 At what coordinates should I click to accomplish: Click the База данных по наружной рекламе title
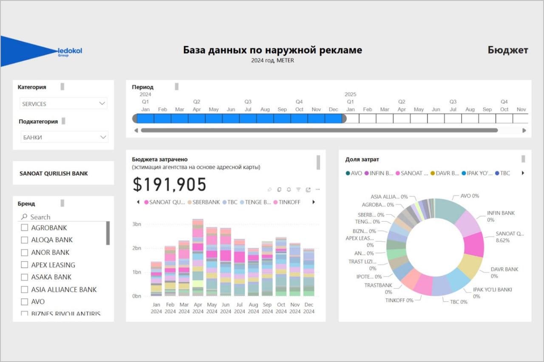tap(272, 50)
